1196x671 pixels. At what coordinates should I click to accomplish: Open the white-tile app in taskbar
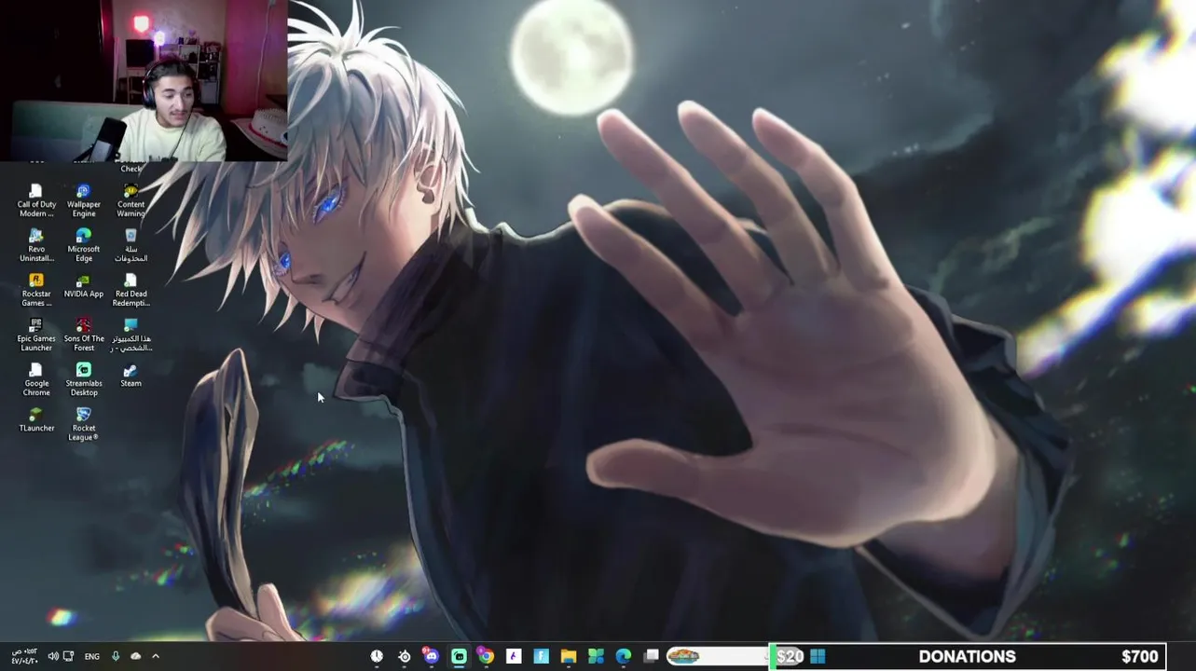point(514,656)
